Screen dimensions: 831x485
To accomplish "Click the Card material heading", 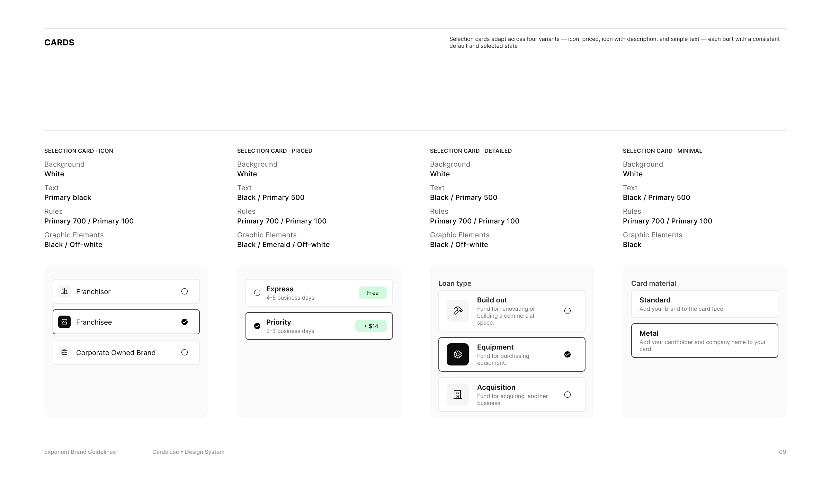I will coord(653,283).
